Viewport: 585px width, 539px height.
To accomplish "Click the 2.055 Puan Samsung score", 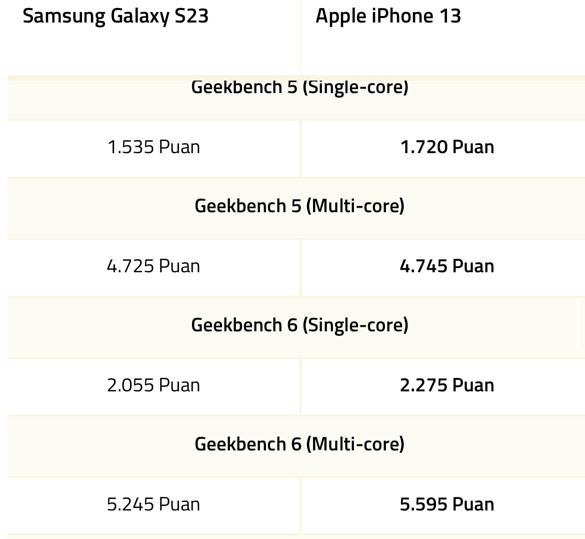I will (x=153, y=385).
